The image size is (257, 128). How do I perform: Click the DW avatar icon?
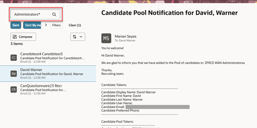point(13,73)
